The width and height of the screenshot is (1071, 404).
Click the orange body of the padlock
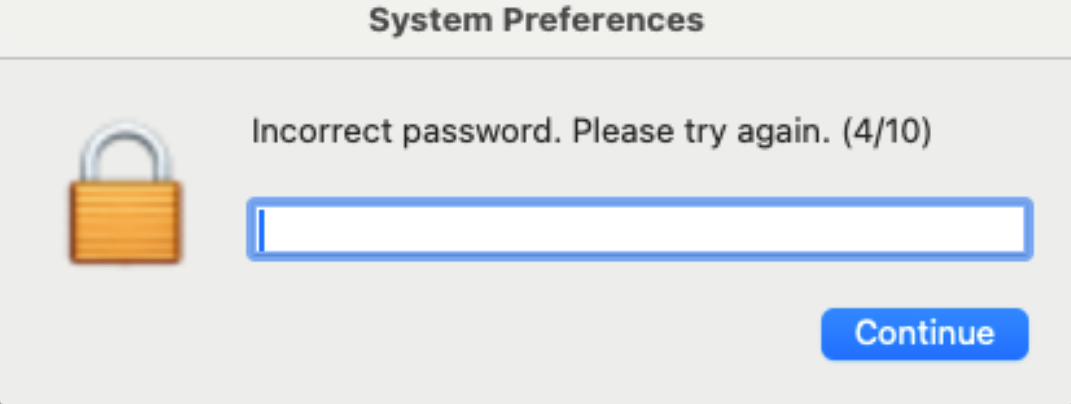click(x=125, y=223)
